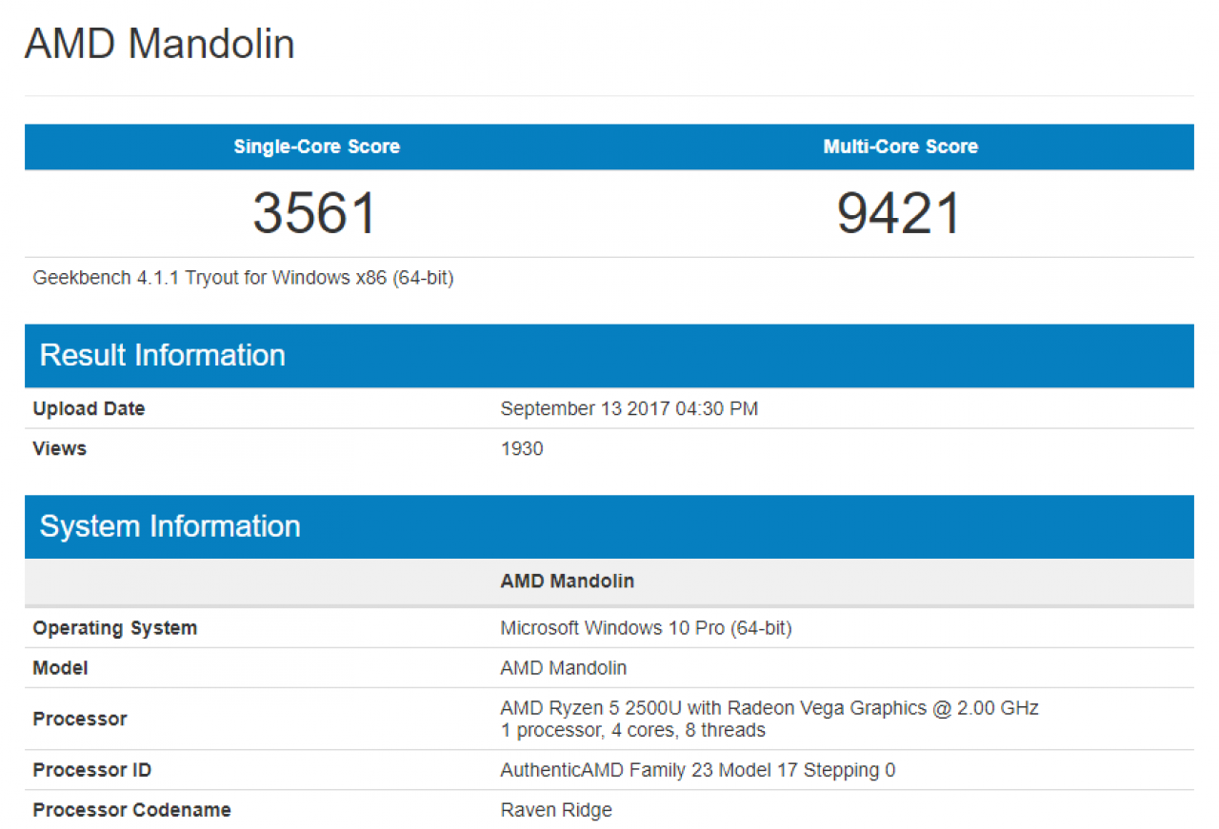Click the Processor Codename label
This screenshot has height=829, width=1219.
click(131, 810)
